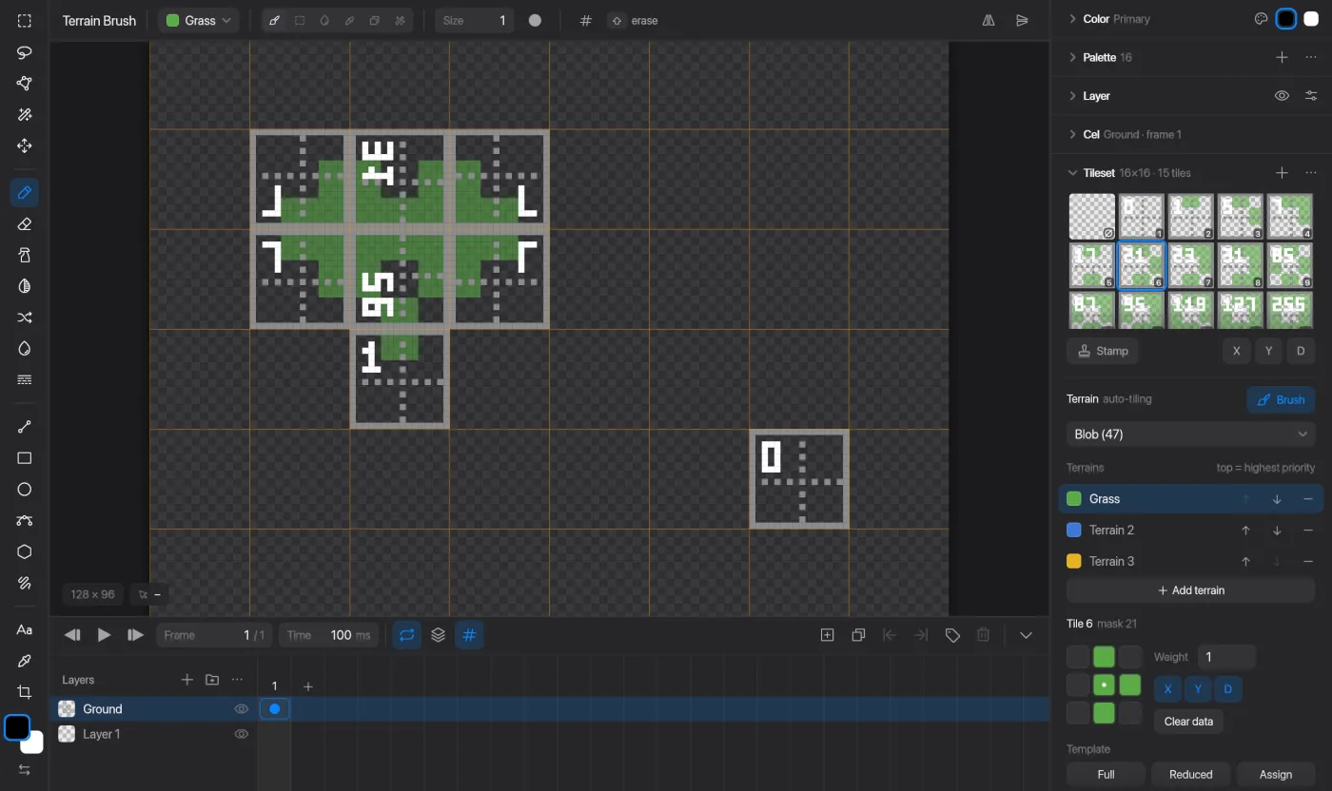Expand the Palette section

click(1073, 57)
